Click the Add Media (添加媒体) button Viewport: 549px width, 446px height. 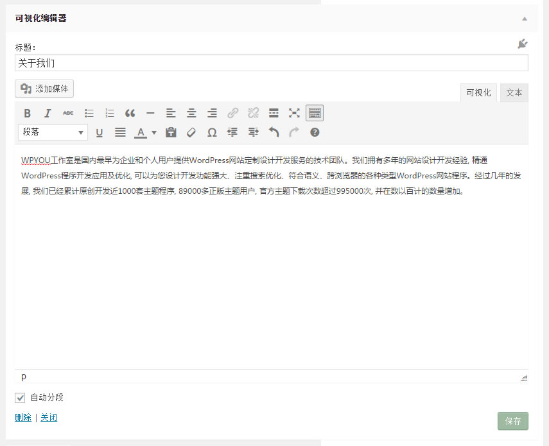point(44,89)
